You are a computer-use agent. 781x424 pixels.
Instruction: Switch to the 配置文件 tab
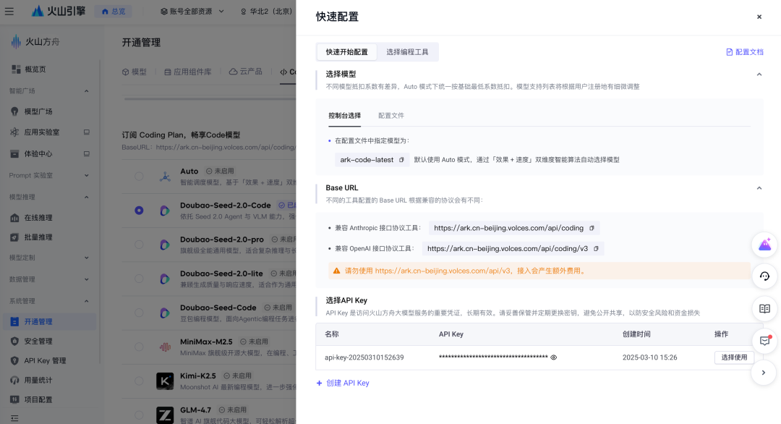[x=391, y=116]
